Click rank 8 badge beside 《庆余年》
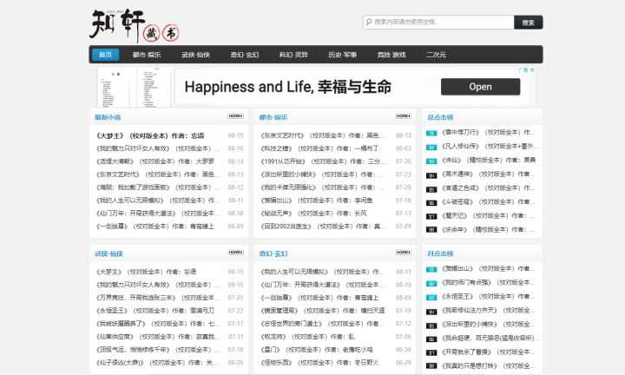The height and width of the screenshot is (375, 625). [x=431, y=229]
